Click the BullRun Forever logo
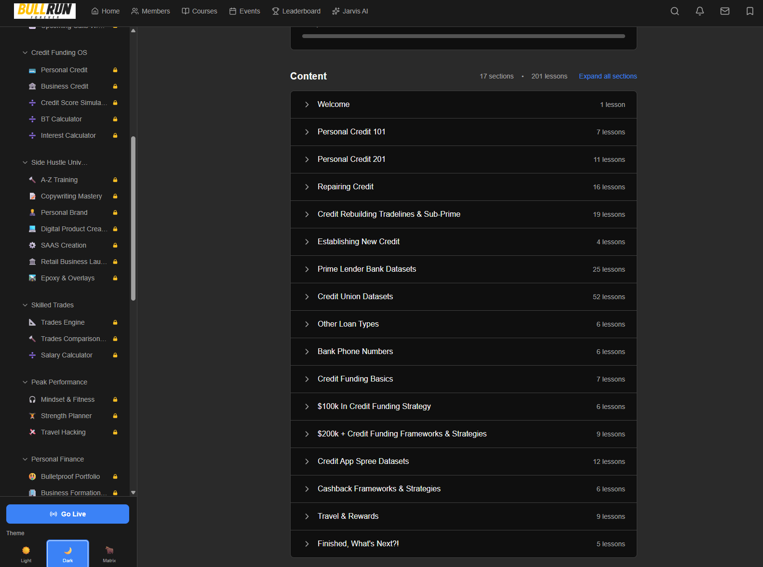This screenshot has height=567, width=763. pyautogui.click(x=45, y=11)
